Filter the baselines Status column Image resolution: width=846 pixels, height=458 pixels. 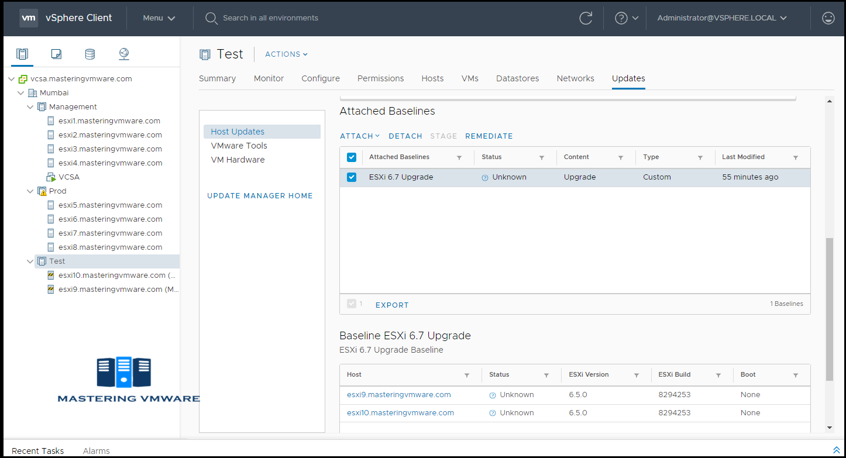pos(542,158)
